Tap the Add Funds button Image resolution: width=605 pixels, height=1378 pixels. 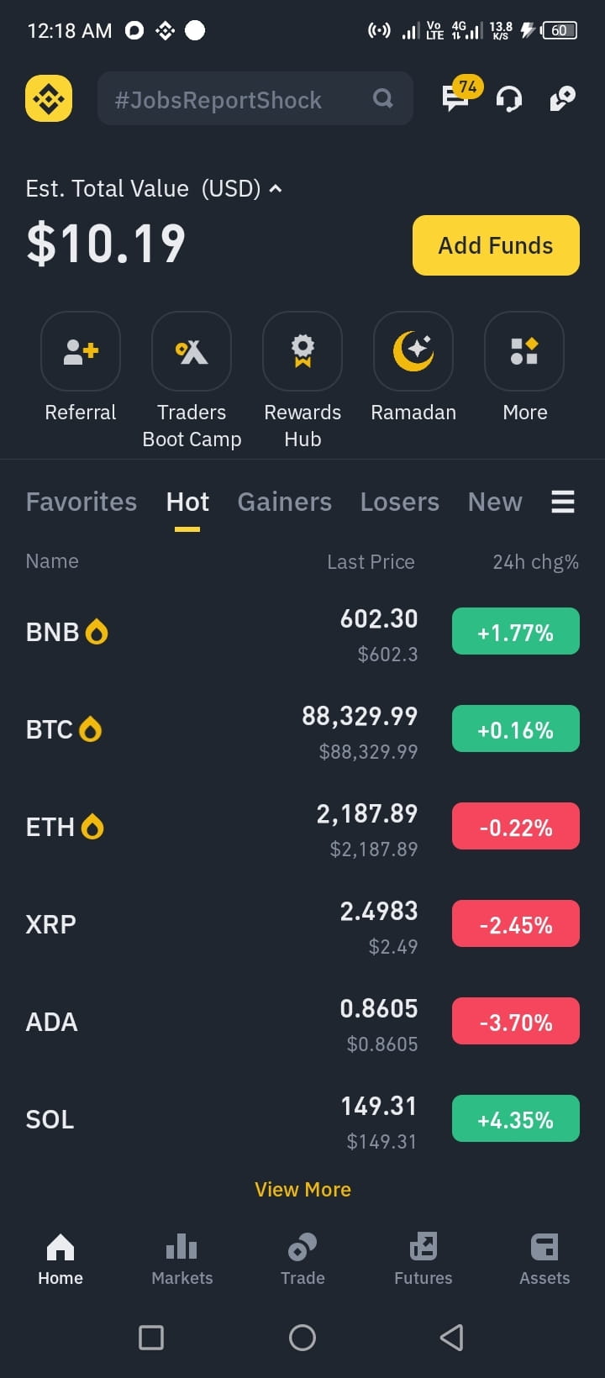[x=496, y=245]
